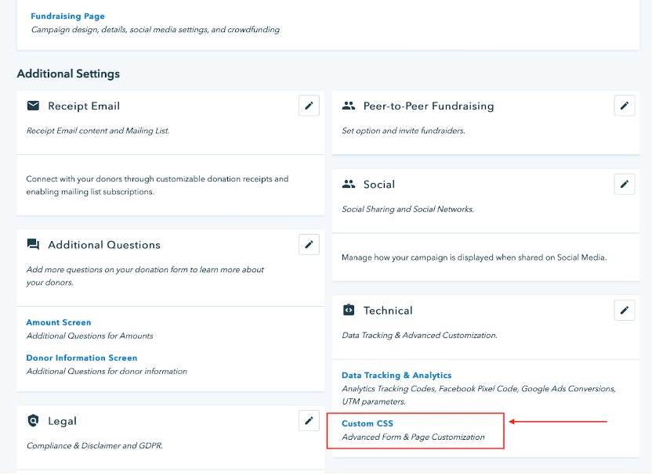Go to Donor Information Screen
The height and width of the screenshot is (475, 659).
click(81, 358)
